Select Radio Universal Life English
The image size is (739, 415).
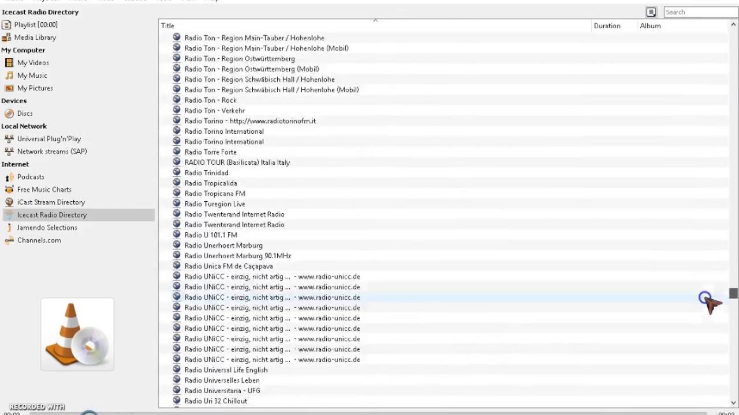pos(226,370)
